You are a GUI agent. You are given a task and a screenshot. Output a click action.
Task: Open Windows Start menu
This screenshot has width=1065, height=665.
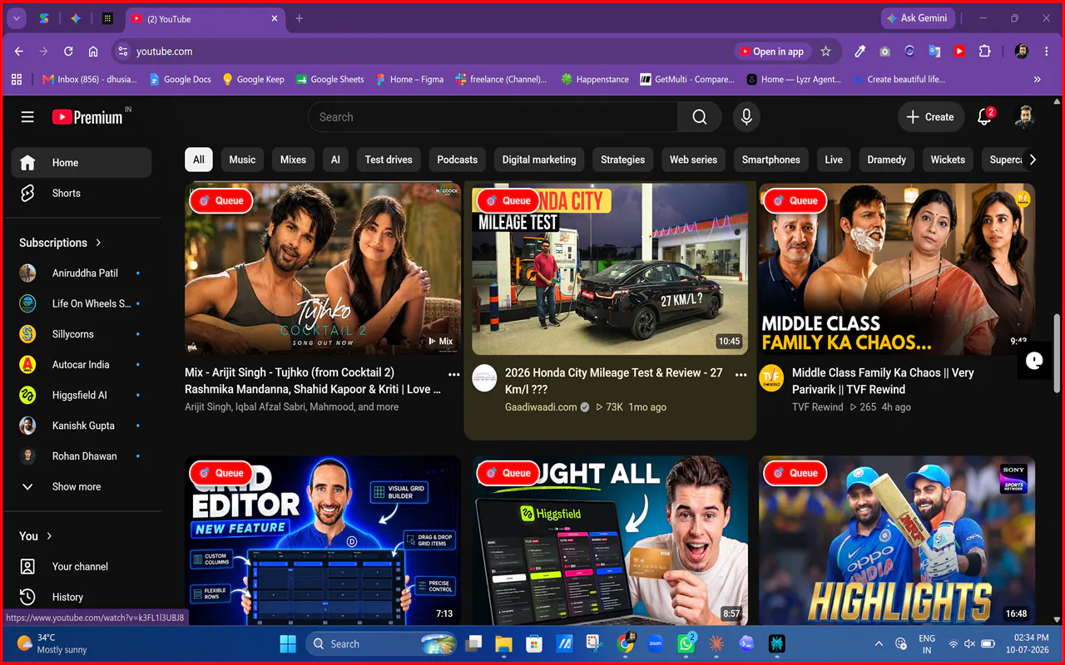(x=288, y=643)
